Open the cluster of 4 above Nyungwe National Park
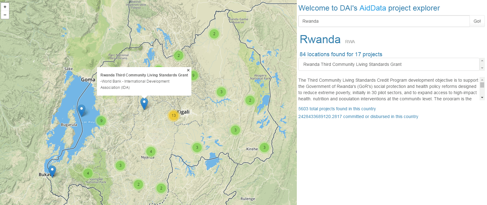The width and height of the screenshot is (487, 205). (x=88, y=173)
